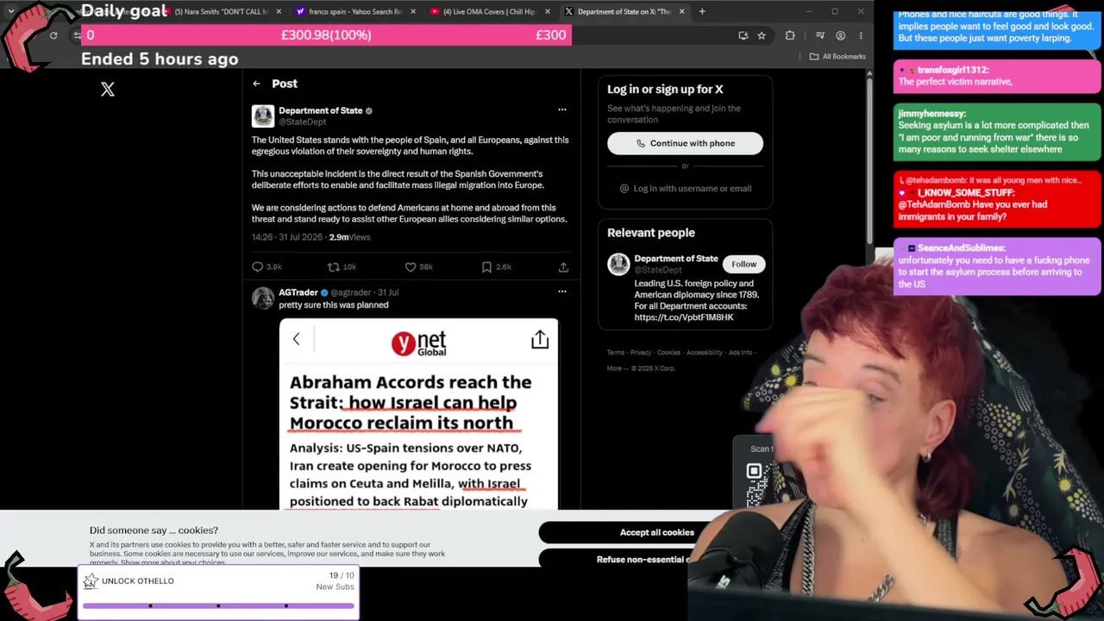The width and height of the screenshot is (1104, 621).
Task: Open the reply icon showing 3.9k
Action: click(258, 267)
